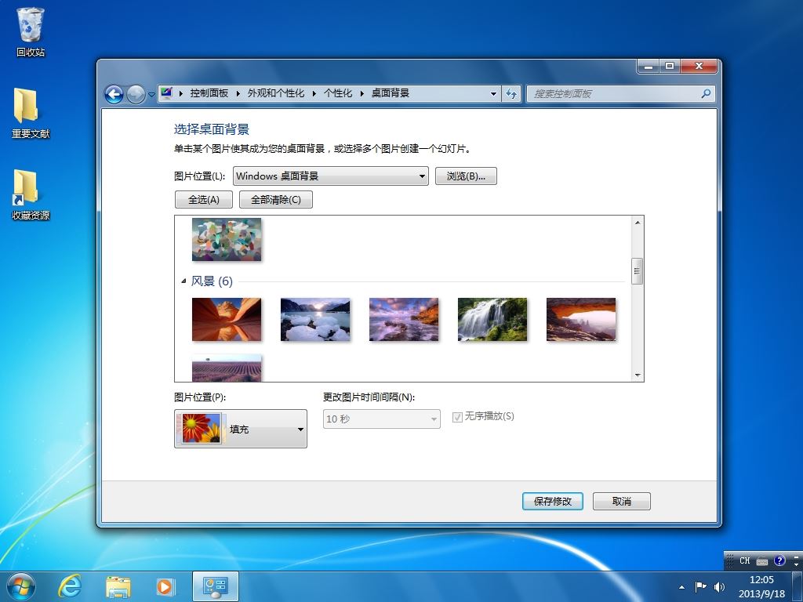Click the 保存修改 button
Image resolution: width=803 pixels, height=602 pixels.
point(553,501)
